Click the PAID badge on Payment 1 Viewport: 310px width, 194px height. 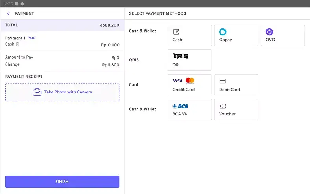click(31, 38)
